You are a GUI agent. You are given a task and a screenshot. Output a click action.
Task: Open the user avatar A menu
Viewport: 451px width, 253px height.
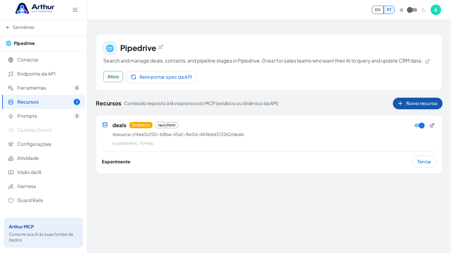(436, 10)
